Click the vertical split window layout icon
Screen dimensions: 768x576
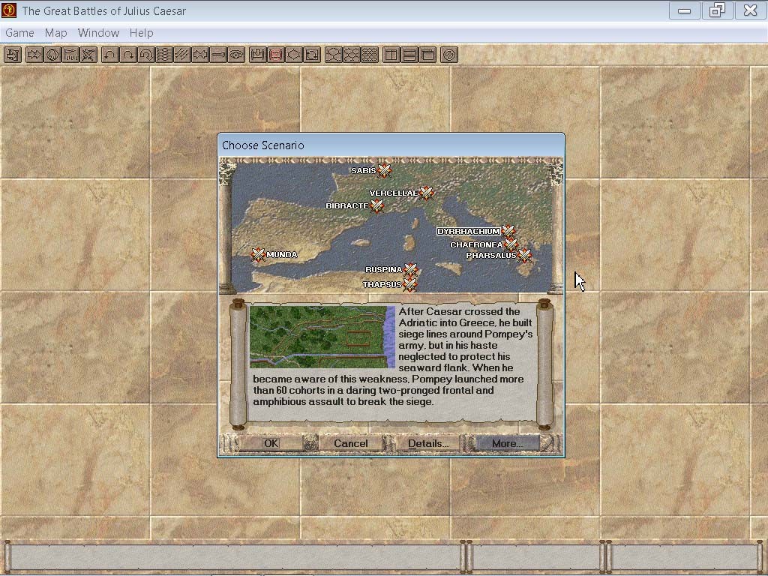coord(391,55)
